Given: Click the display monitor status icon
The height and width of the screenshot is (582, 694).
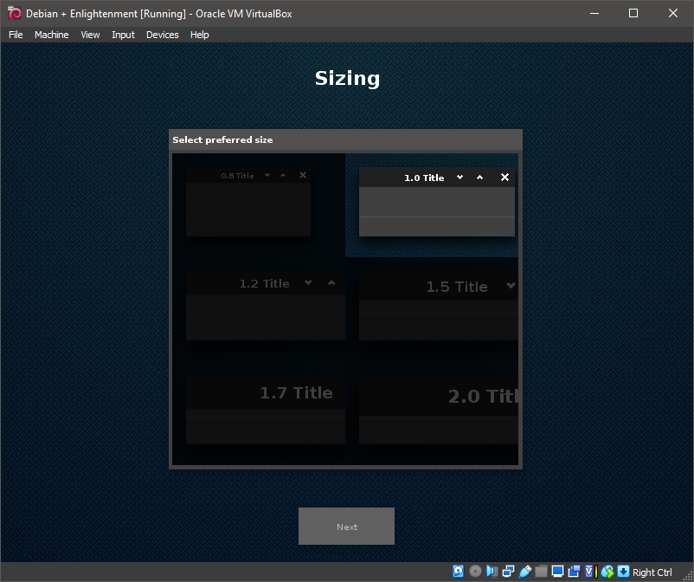Looking at the screenshot, I should 557,572.
